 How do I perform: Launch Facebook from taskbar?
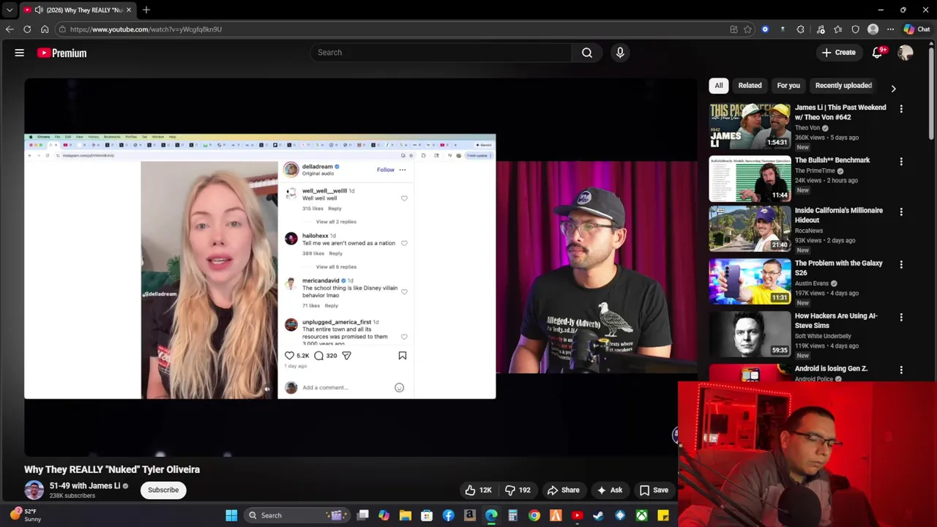tap(448, 515)
